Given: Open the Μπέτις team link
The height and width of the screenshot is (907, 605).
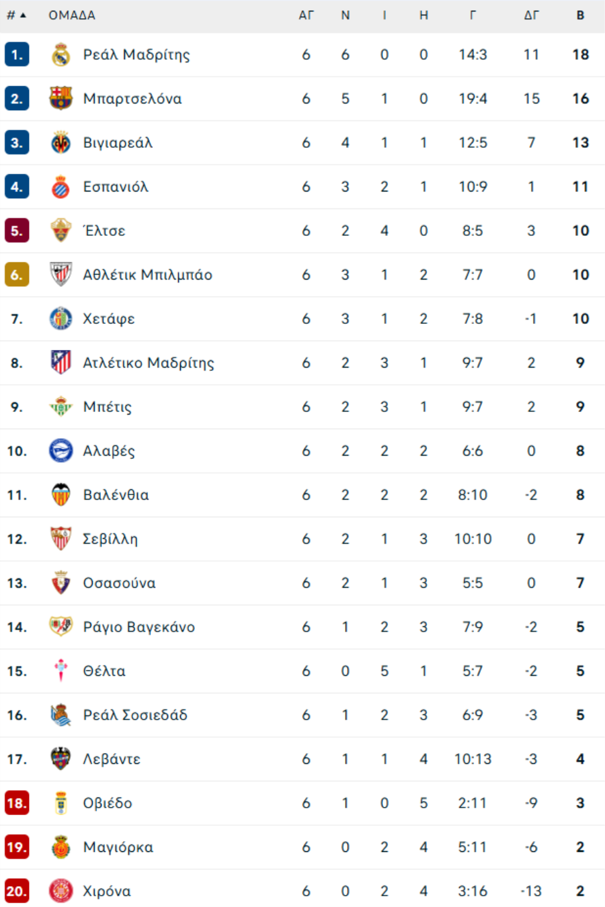Looking at the screenshot, I should pos(108,407).
